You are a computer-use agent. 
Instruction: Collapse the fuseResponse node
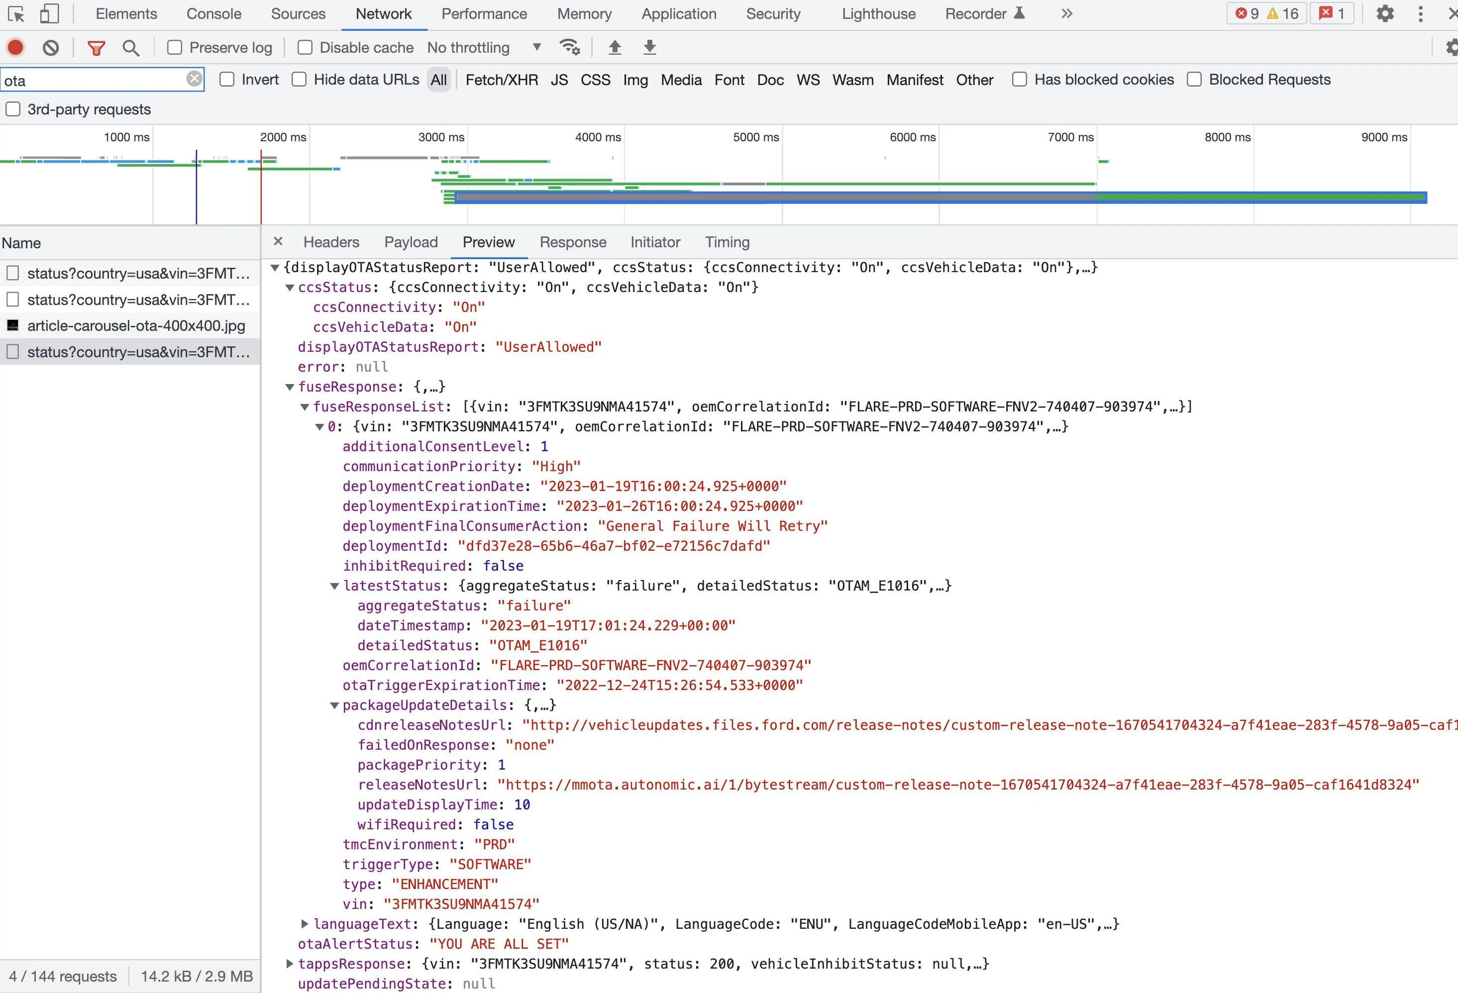(x=290, y=387)
